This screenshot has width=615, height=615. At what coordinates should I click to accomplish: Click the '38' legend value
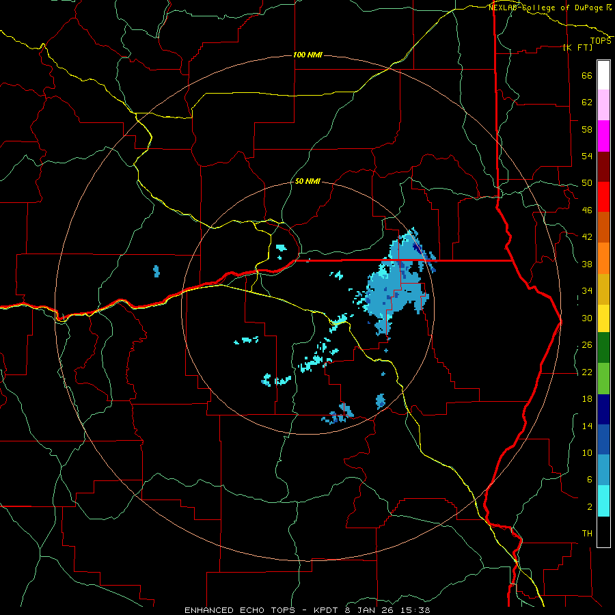[x=587, y=264]
